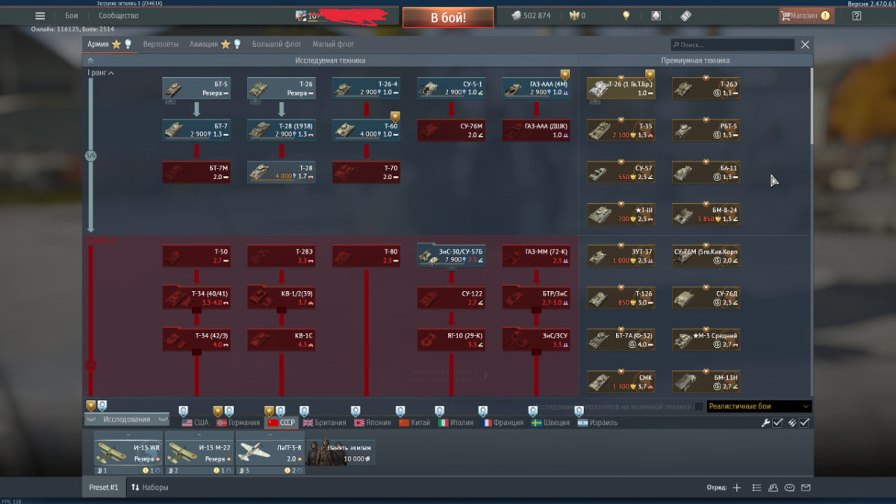This screenshot has height=504, width=896.
Task: Select the premium СУ-57 vehicle card
Action: pos(620,172)
